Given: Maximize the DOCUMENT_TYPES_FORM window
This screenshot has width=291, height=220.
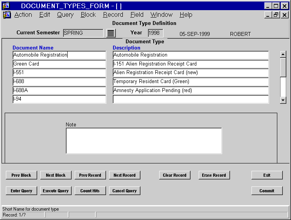Looking at the screenshot, I should pyautogui.click(x=276, y=6).
